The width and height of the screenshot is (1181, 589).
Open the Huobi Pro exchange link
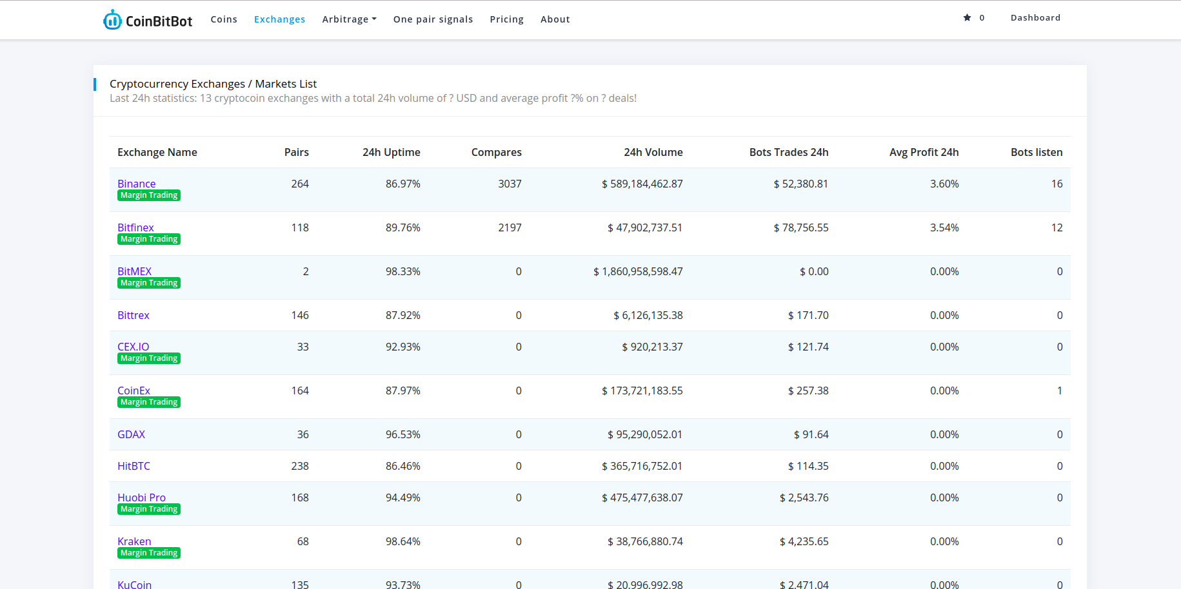click(x=141, y=497)
